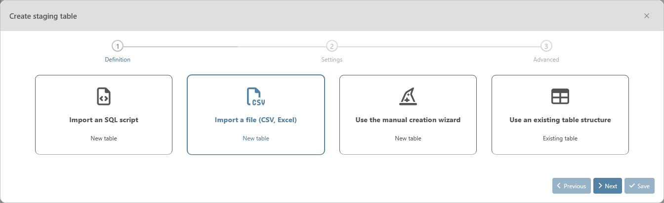664x203 pixels.
Task: Click the Next button
Action: coord(607,186)
